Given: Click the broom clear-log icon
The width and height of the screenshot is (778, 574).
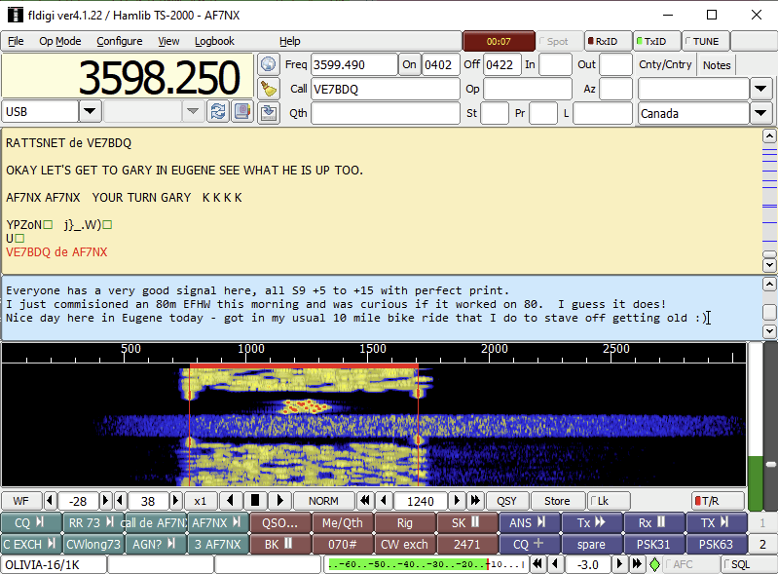Looking at the screenshot, I should click(269, 89).
